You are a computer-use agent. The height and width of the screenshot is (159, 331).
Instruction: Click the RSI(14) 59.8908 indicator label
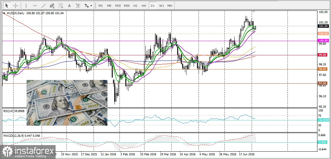click(x=14, y=111)
